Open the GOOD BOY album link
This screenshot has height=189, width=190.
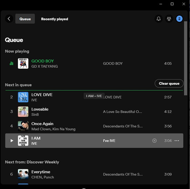[x=113, y=63]
